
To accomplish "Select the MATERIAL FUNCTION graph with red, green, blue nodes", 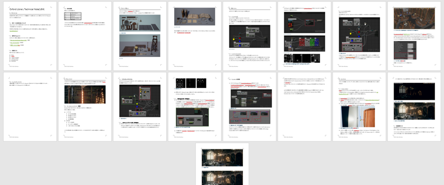I will [304, 43].
